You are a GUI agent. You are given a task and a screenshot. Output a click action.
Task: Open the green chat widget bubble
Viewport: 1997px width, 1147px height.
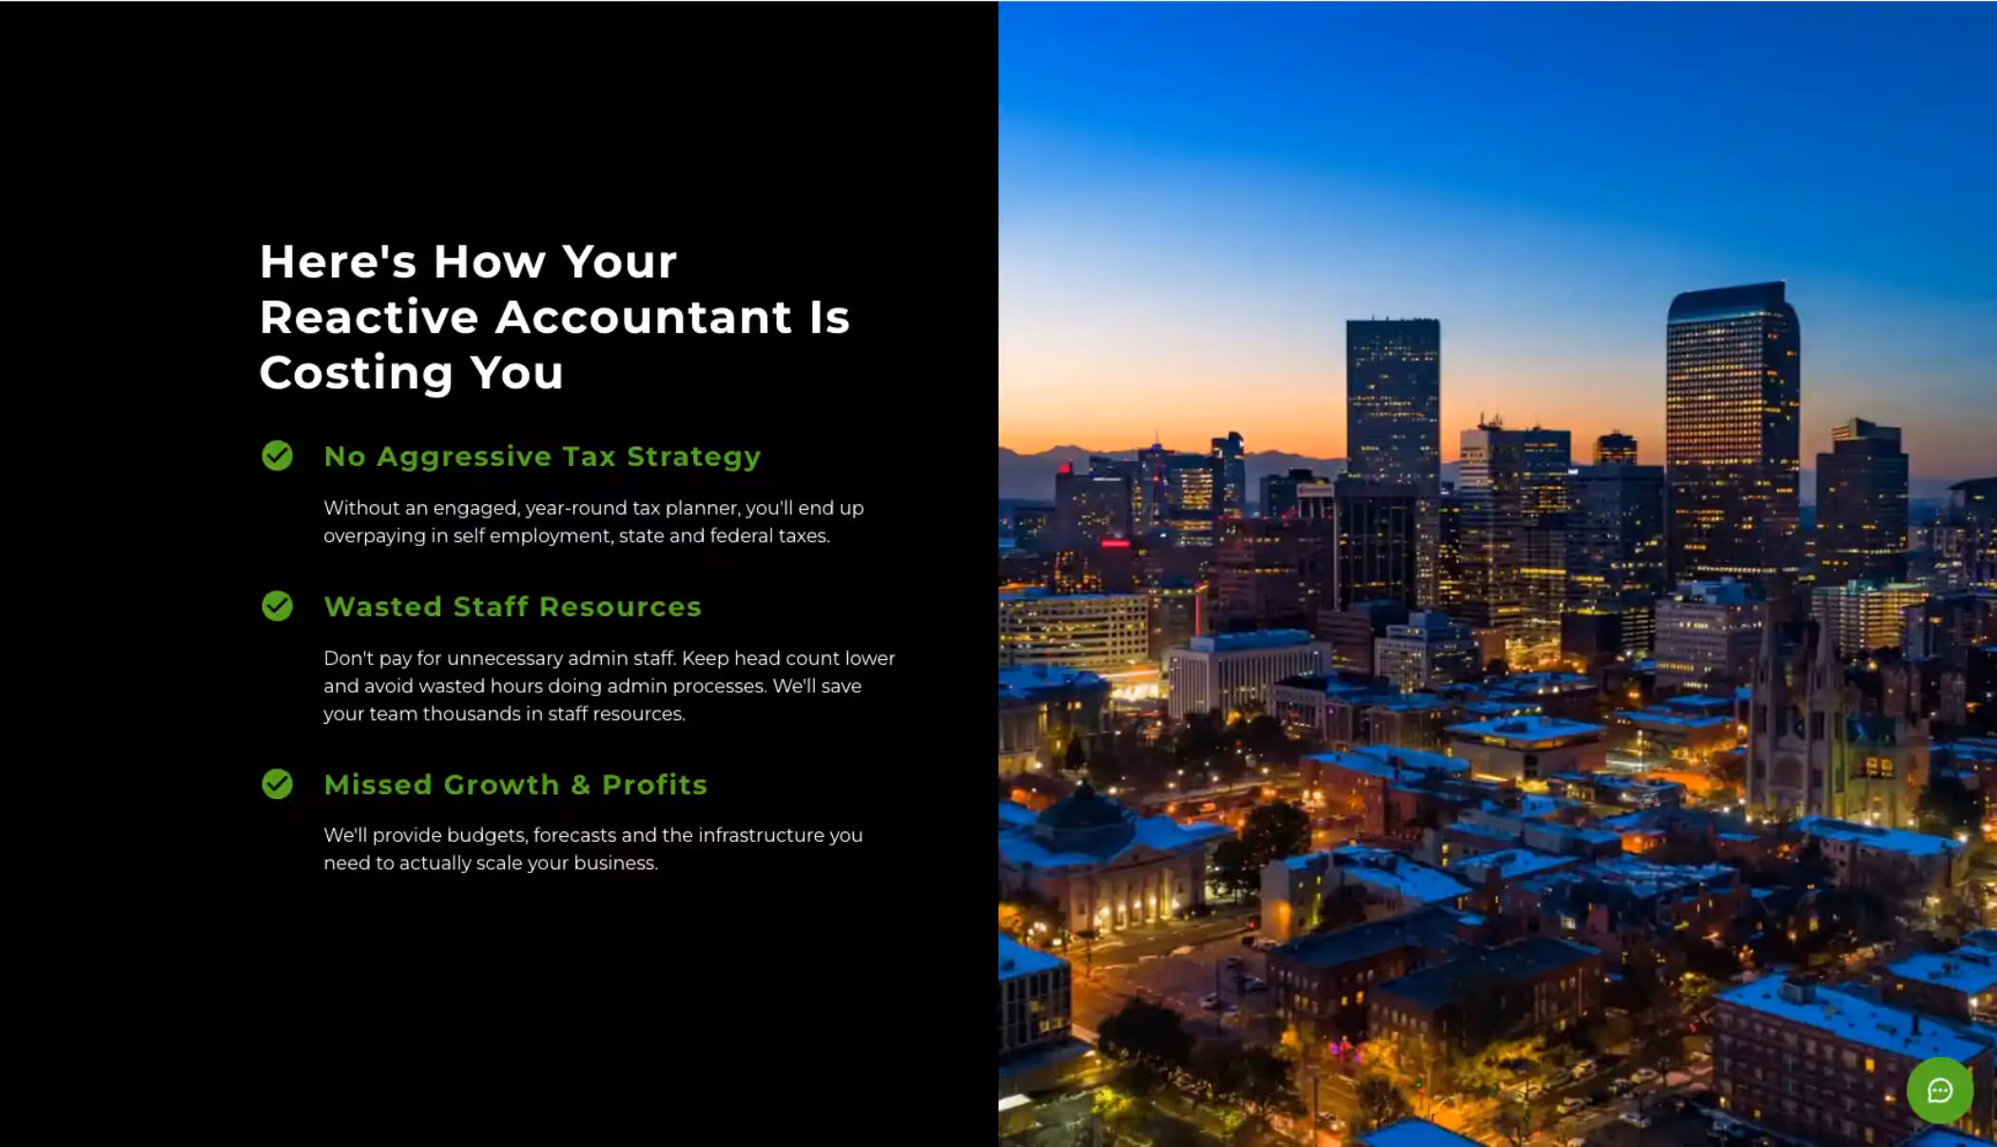click(1939, 1090)
